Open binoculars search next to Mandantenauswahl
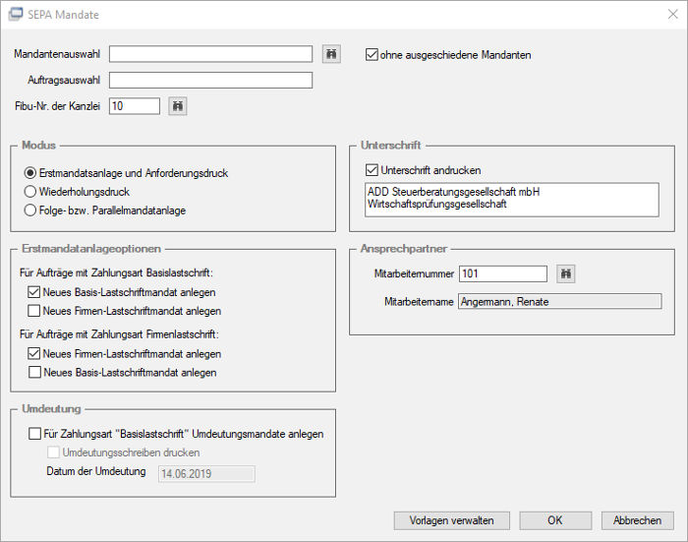 click(x=331, y=54)
